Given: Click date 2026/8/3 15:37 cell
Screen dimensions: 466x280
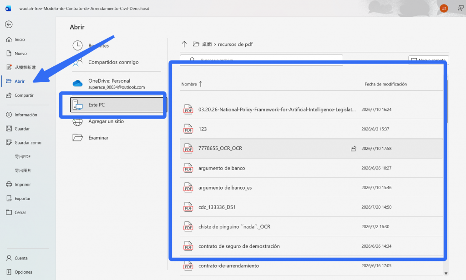Looking at the screenshot, I should tap(375, 129).
